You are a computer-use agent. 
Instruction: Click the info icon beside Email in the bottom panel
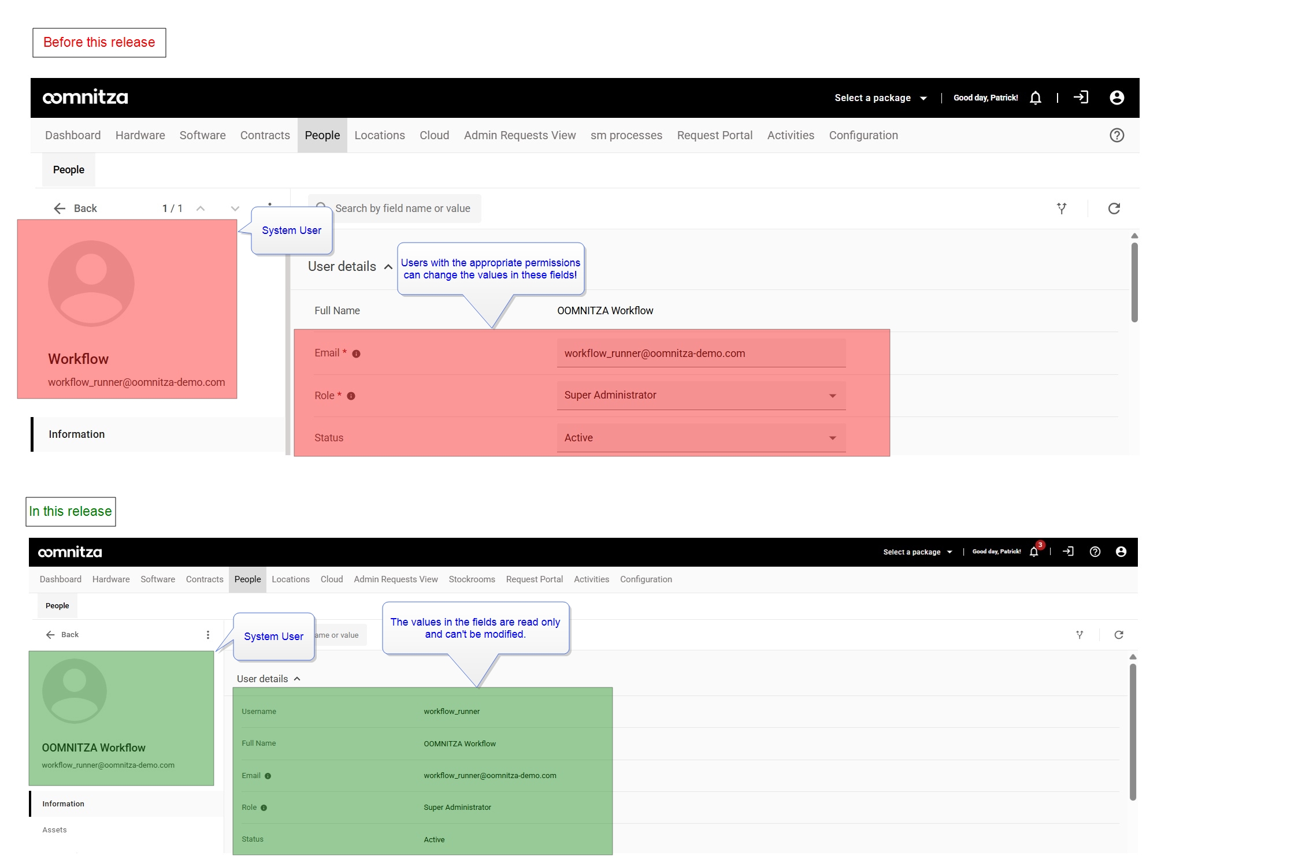[x=268, y=776]
